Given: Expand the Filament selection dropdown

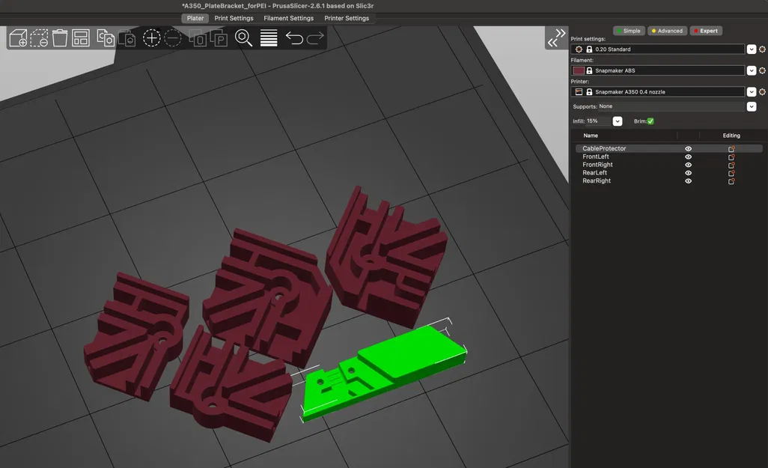Looking at the screenshot, I should tap(752, 70).
